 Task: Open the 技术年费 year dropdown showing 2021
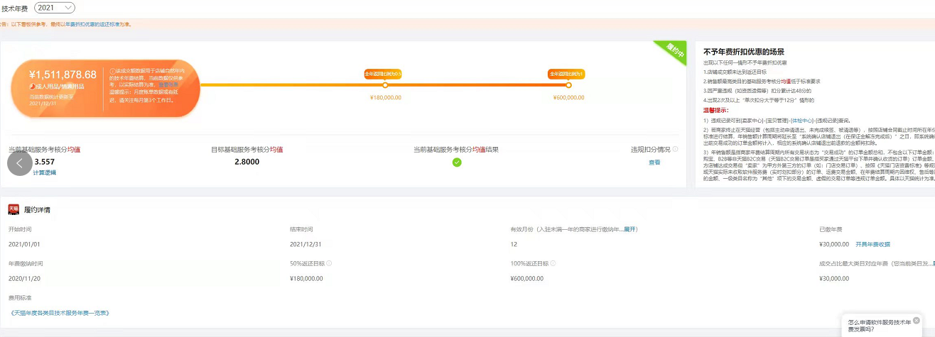coord(54,8)
